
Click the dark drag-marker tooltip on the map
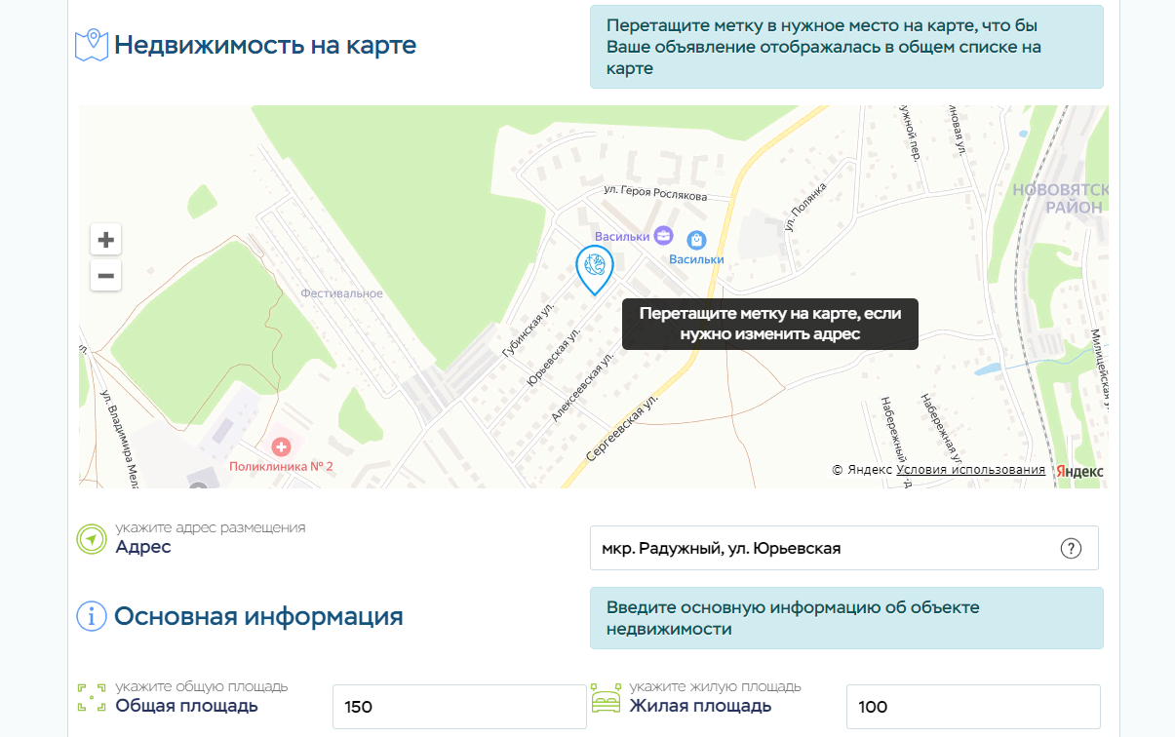click(769, 324)
